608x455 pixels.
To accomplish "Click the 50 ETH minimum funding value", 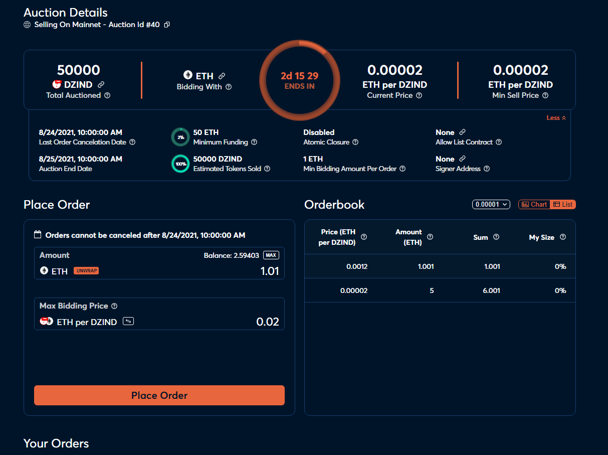I will click(206, 132).
